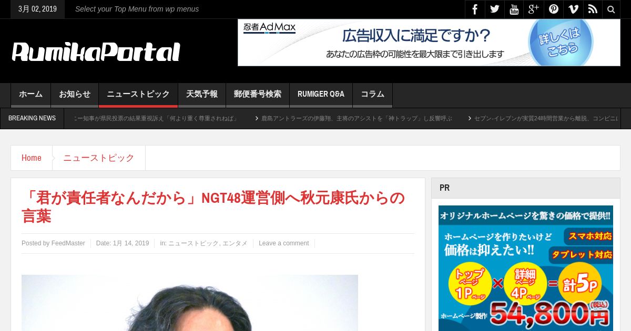Viewport: 631px width, 331px height.
Task: Open the 鹿島アントラーズ breaking news headline
Action: (357, 119)
